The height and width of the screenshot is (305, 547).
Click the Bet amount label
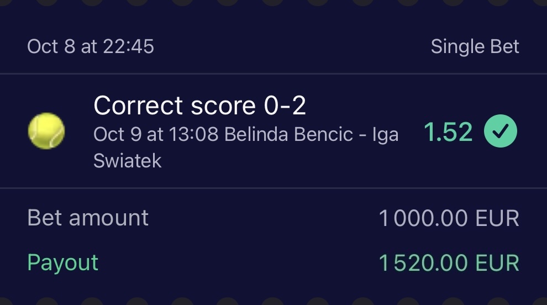[88, 218]
